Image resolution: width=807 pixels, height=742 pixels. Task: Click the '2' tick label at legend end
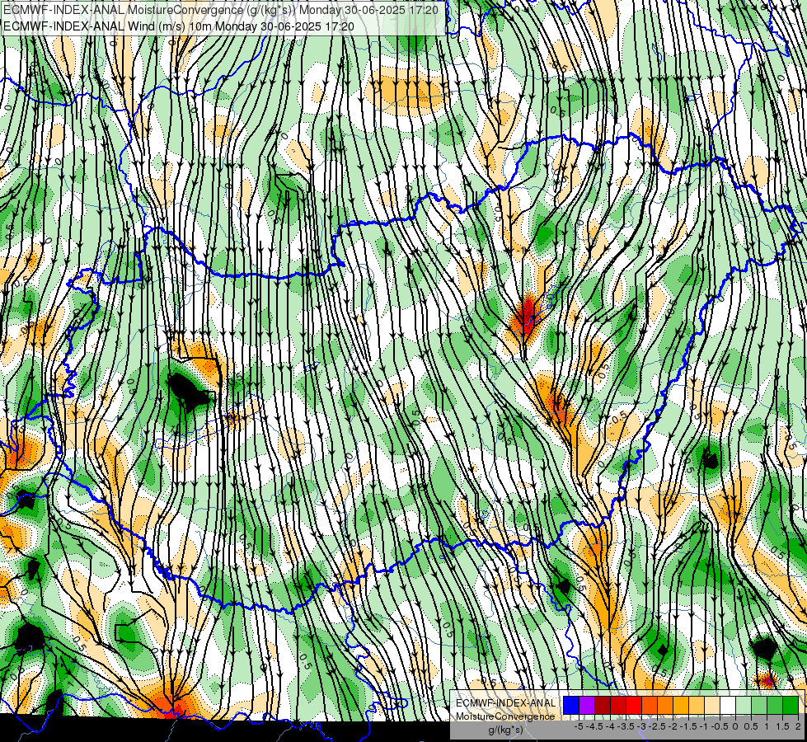pos(798,726)
